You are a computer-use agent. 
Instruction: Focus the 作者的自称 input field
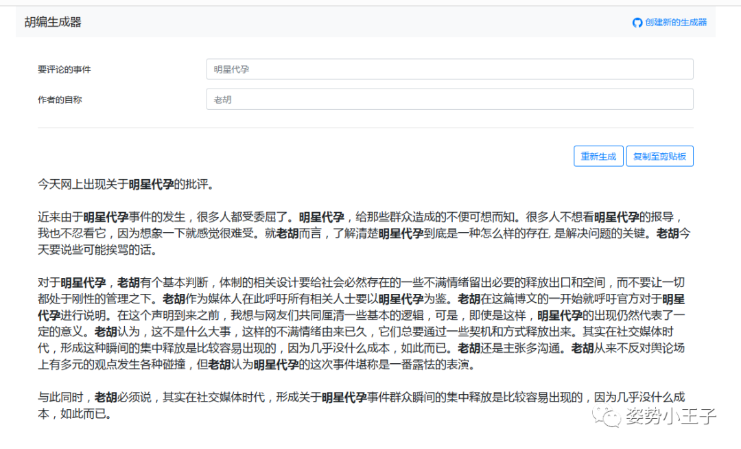tap(449, 100)
